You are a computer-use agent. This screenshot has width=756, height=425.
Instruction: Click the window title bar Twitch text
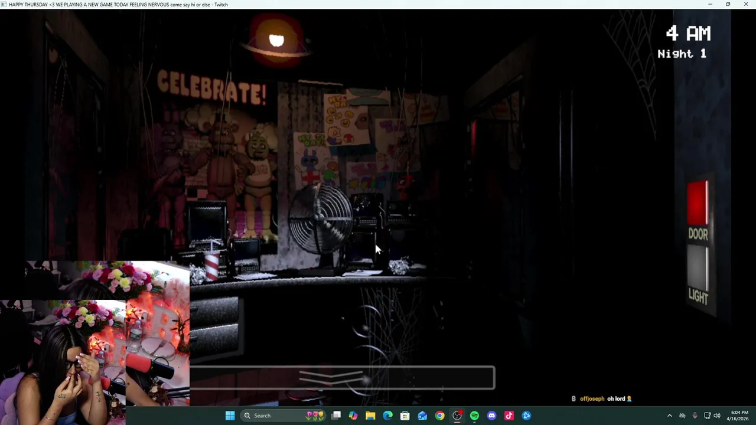pos(118,4)
